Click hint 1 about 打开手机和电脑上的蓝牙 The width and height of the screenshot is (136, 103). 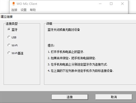(66, 52)
